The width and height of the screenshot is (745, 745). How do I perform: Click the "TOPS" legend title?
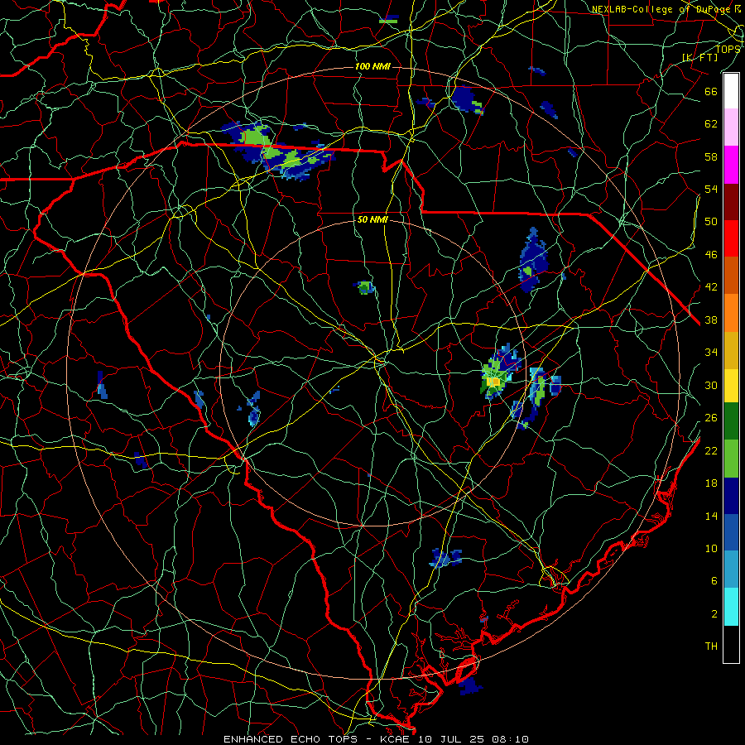728,49
